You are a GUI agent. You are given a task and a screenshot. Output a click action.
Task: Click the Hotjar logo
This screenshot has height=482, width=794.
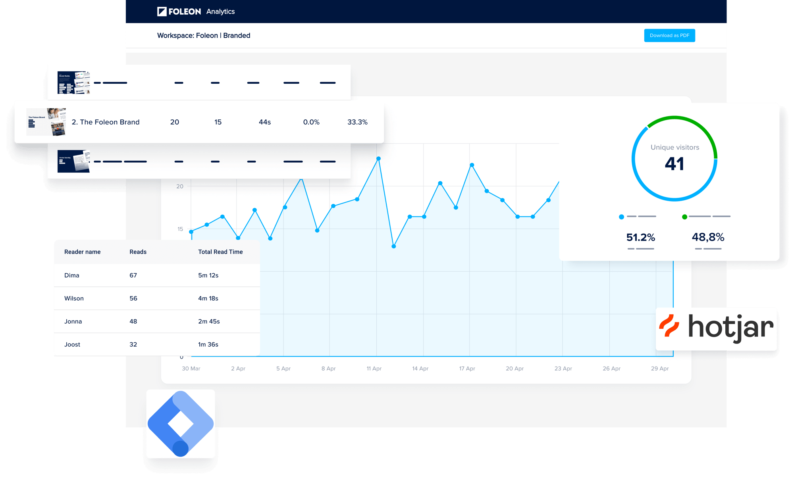click(716, 328)
